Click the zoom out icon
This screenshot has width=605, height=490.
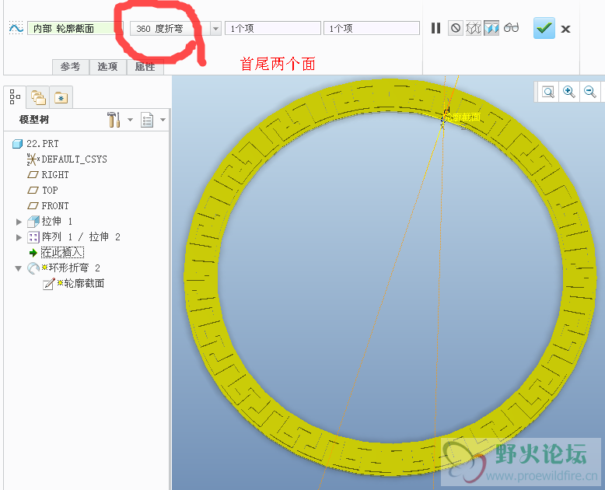pos(590,92)
